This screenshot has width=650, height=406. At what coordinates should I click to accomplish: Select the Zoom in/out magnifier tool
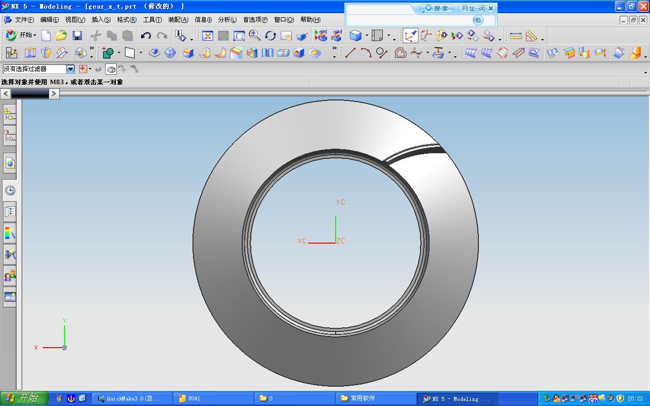tap(255, 36)
